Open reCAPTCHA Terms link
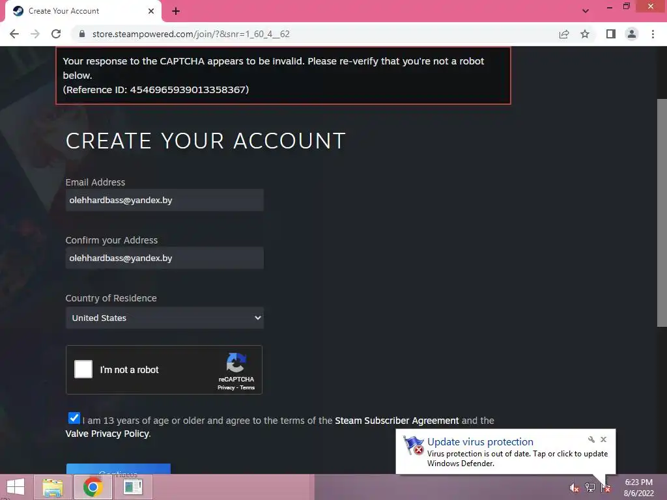 (247, 387)
